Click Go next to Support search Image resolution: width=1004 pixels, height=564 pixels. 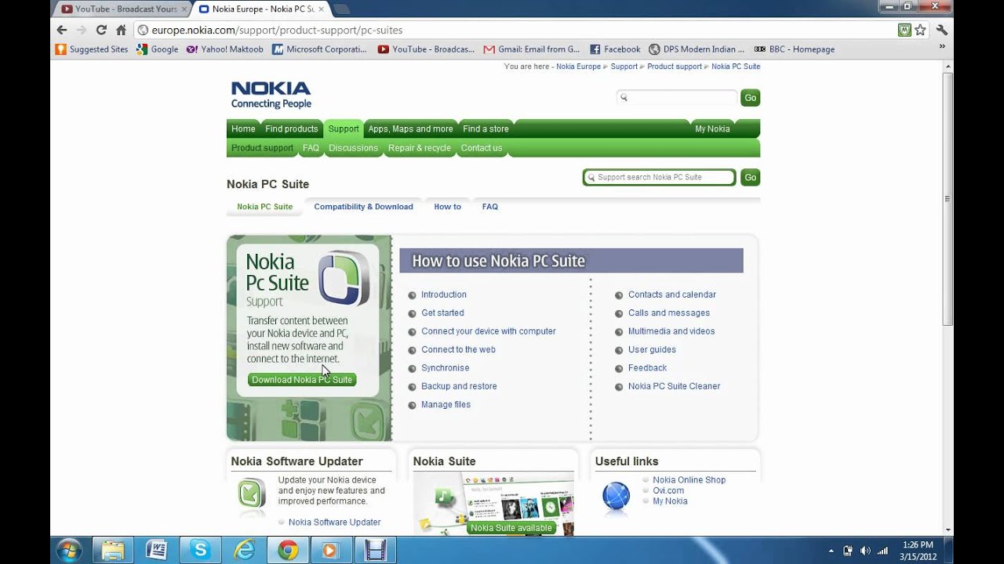tap(751, 178)
